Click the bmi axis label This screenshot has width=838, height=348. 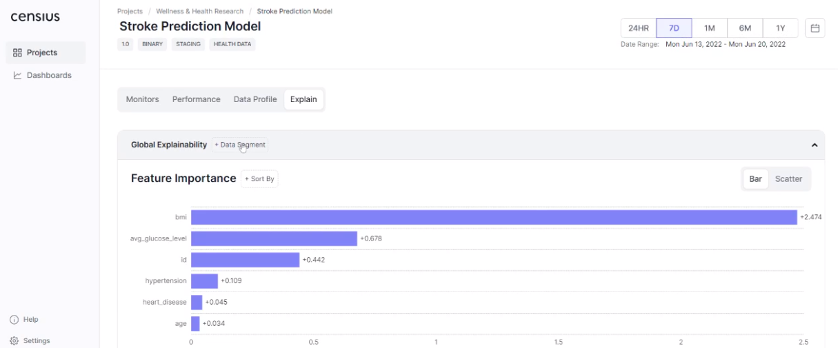coord(181,217)
